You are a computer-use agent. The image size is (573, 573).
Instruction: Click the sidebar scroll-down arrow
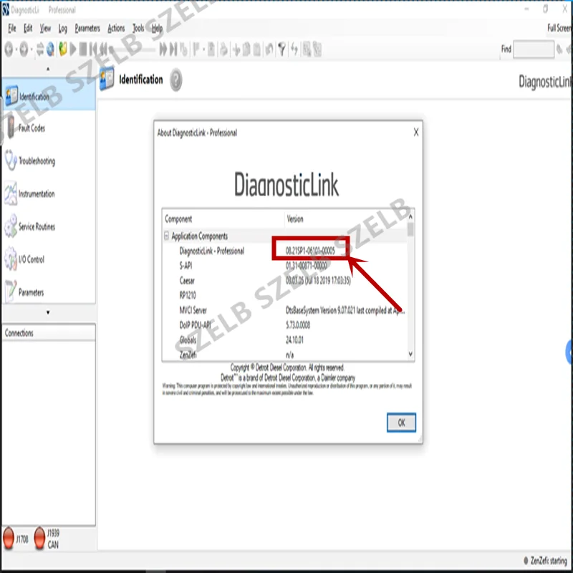click(48, 312)
